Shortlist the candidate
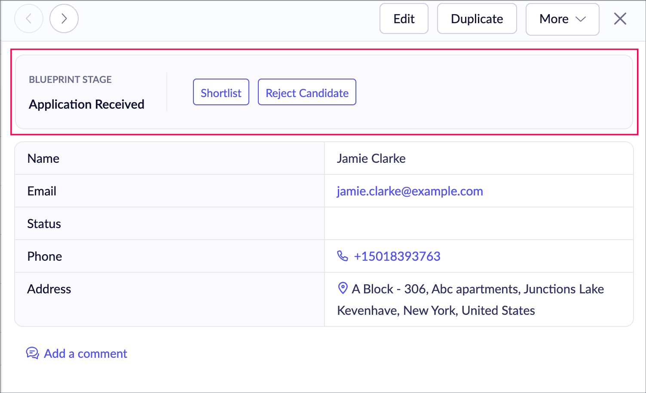The width and height of the screenshot is (646, 393). [221, 92]
